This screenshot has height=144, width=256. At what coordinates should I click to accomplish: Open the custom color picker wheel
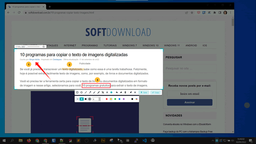137,99
